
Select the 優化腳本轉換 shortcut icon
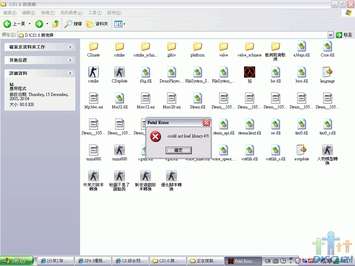171,176
